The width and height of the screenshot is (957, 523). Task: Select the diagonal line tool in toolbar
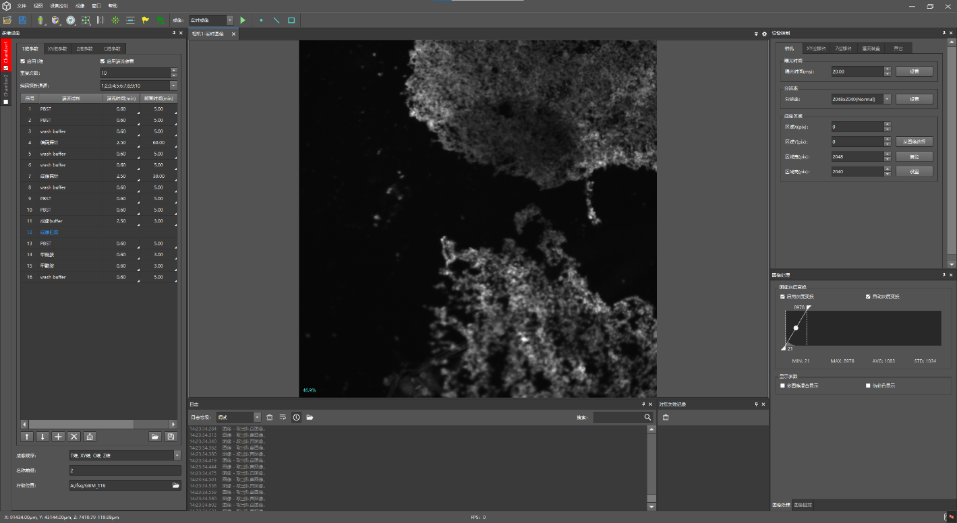(x=277, y=20)
